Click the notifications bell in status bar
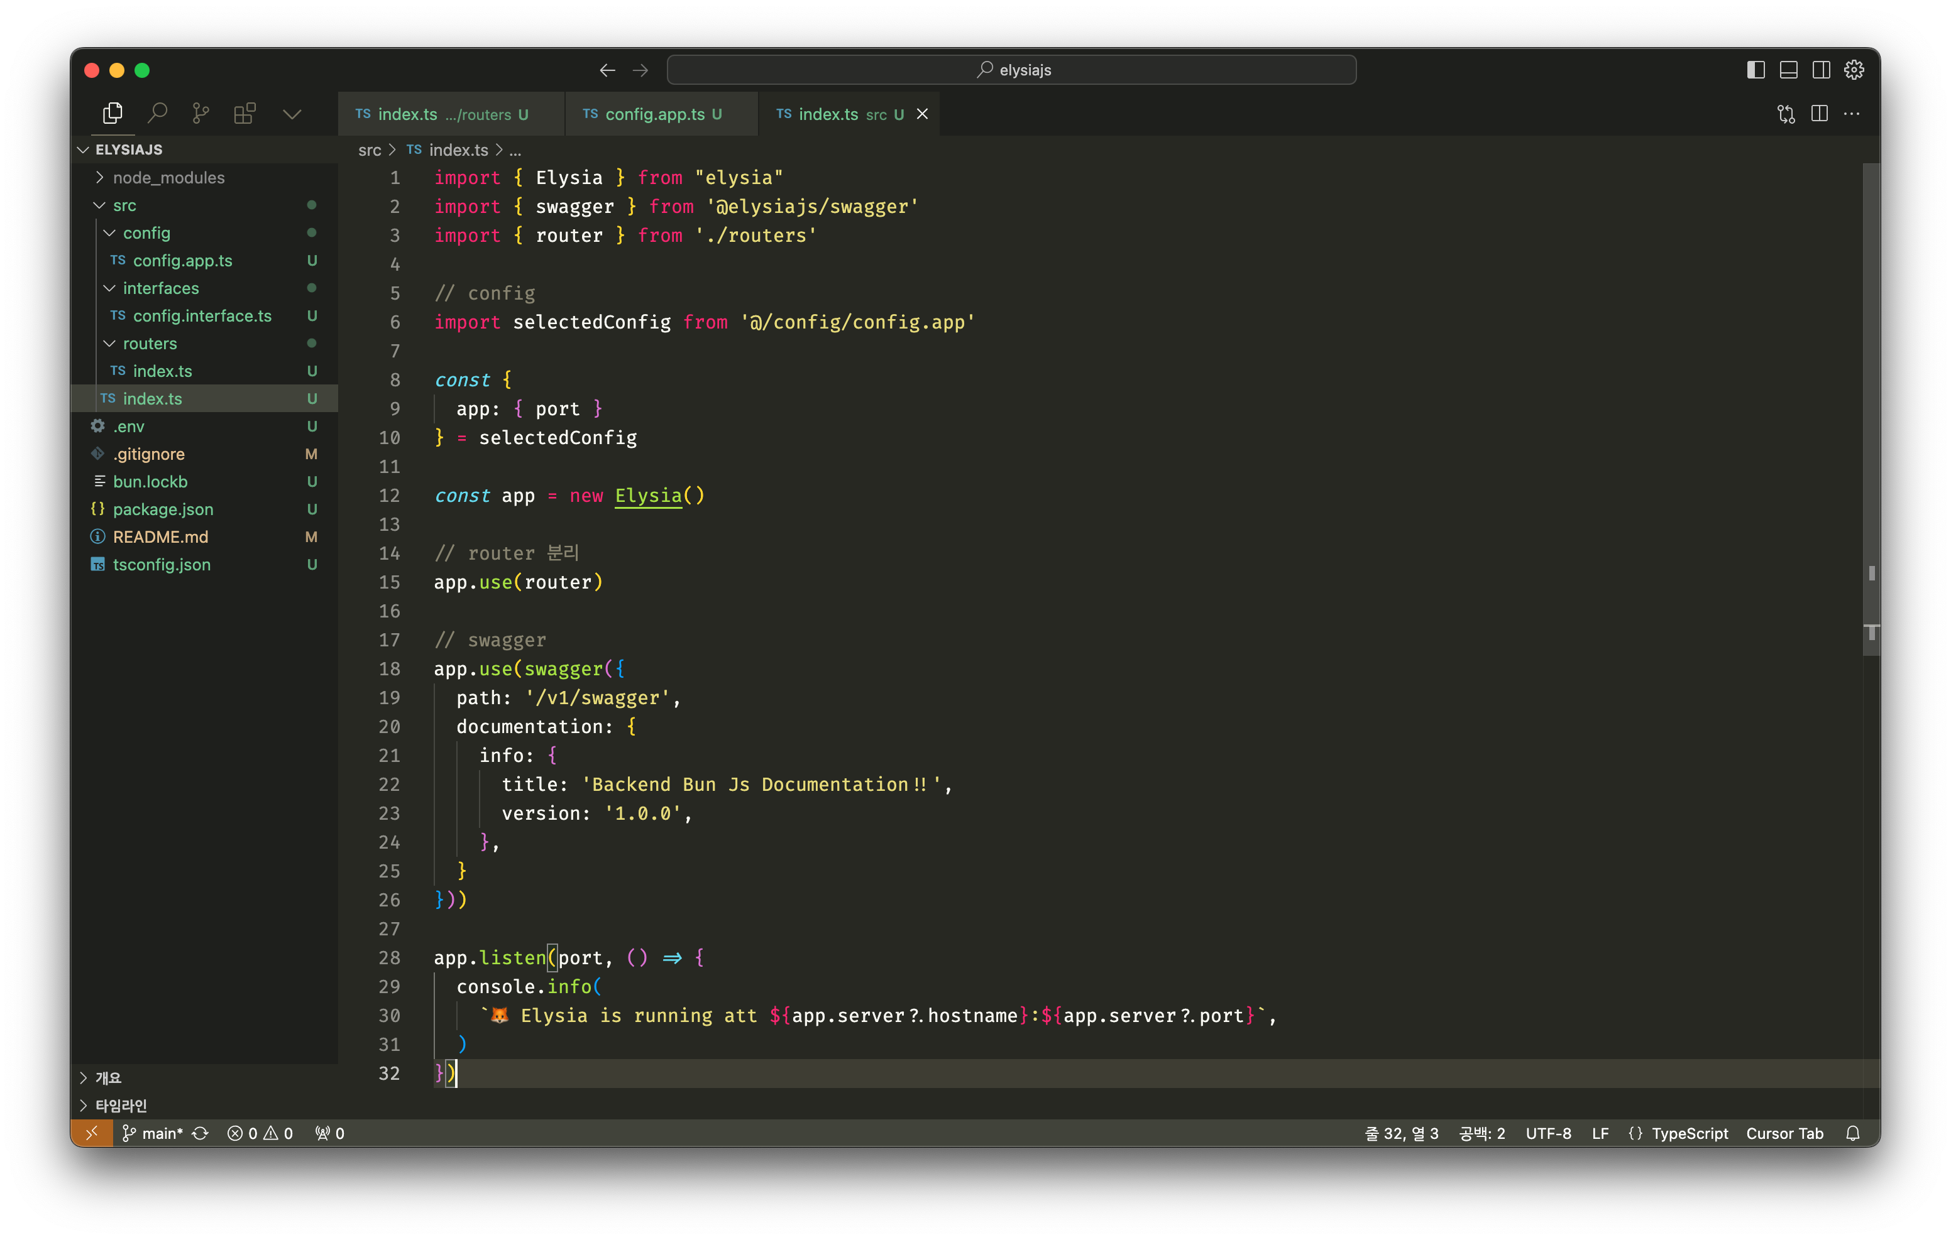This screenshot has width=1951, height=1240. 1852,1133
